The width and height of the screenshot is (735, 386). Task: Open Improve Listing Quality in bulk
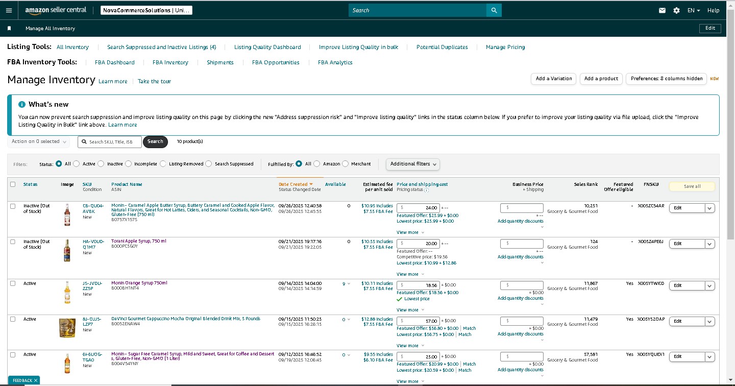pos(358,47)
